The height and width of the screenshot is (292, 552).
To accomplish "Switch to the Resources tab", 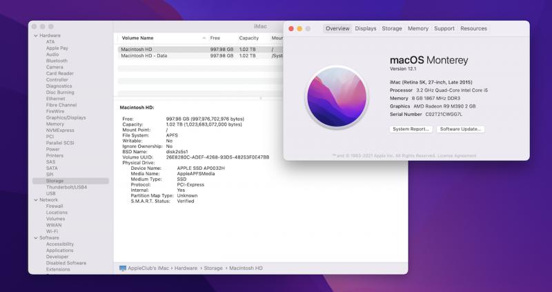I will pos(473,28).
